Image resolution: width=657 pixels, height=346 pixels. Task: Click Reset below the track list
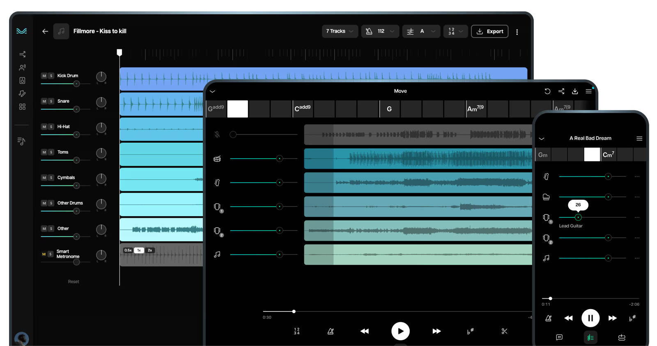pyautogui.click(x=74, y=282)
